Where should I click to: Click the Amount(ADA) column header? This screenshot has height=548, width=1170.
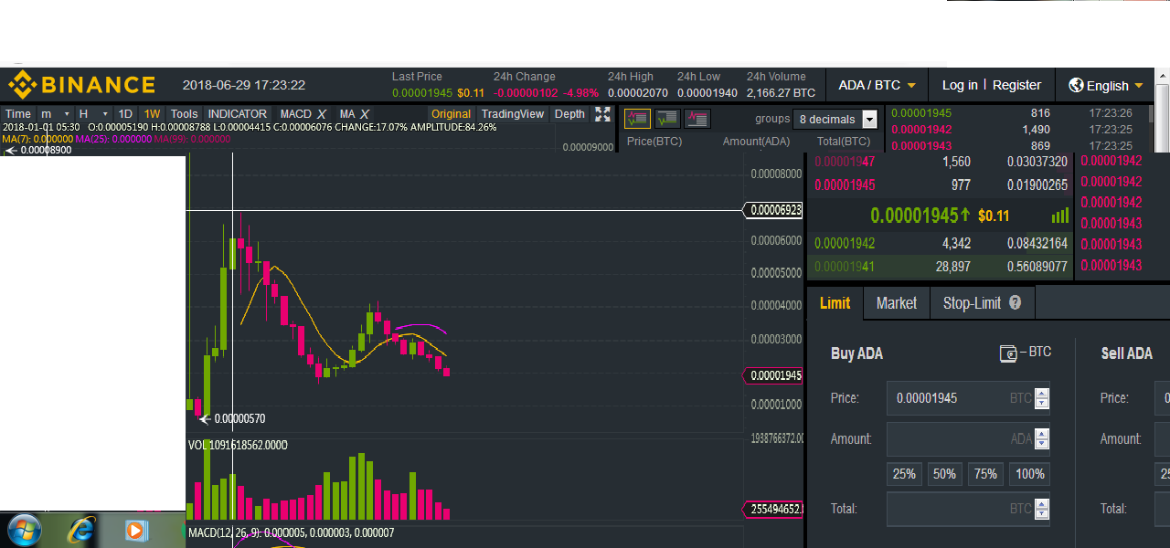[756, 141]
